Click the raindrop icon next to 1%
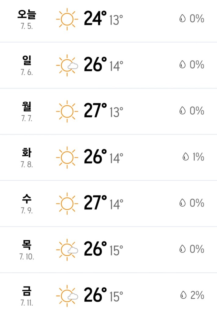Viewport: 217px width, 313px height. (x=185, y=157)
